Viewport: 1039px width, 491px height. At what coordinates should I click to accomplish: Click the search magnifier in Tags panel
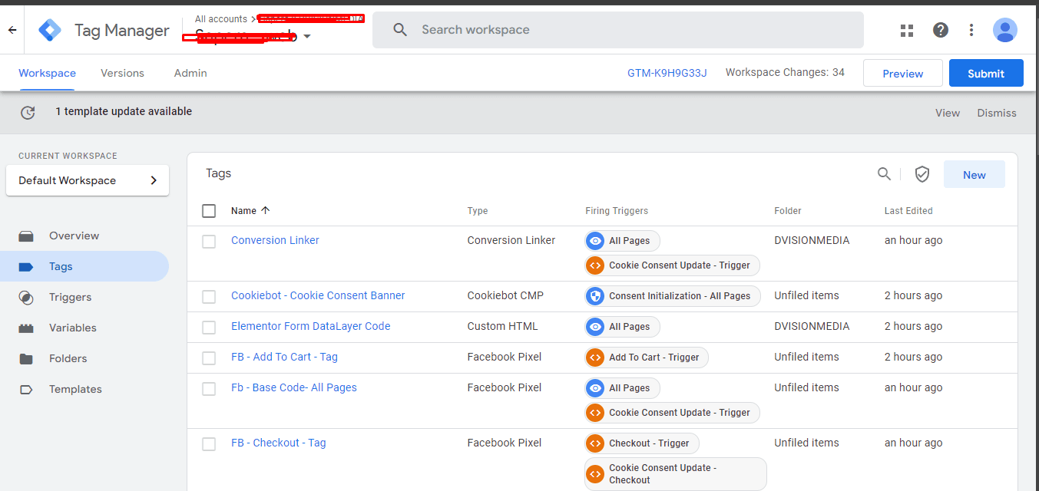(885, 174)
